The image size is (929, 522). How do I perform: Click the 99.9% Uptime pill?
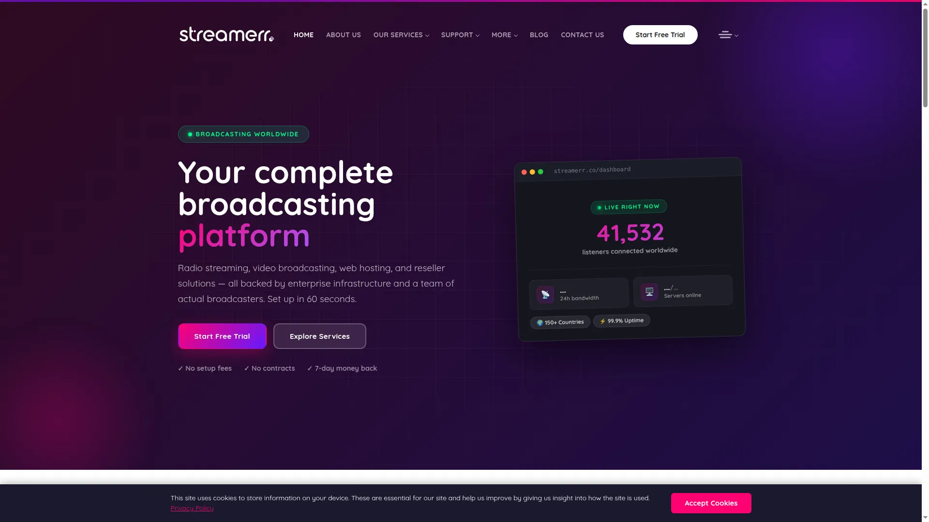pyautogui.click(x=622, y=321)
